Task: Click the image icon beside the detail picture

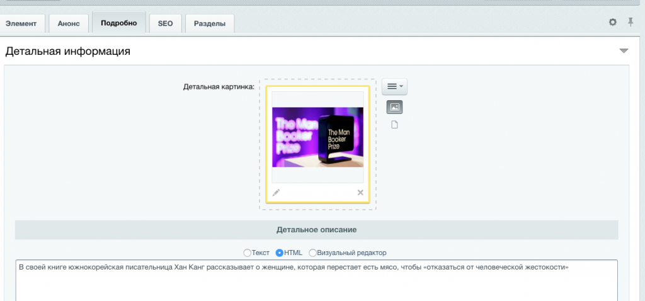Action: 394,108
